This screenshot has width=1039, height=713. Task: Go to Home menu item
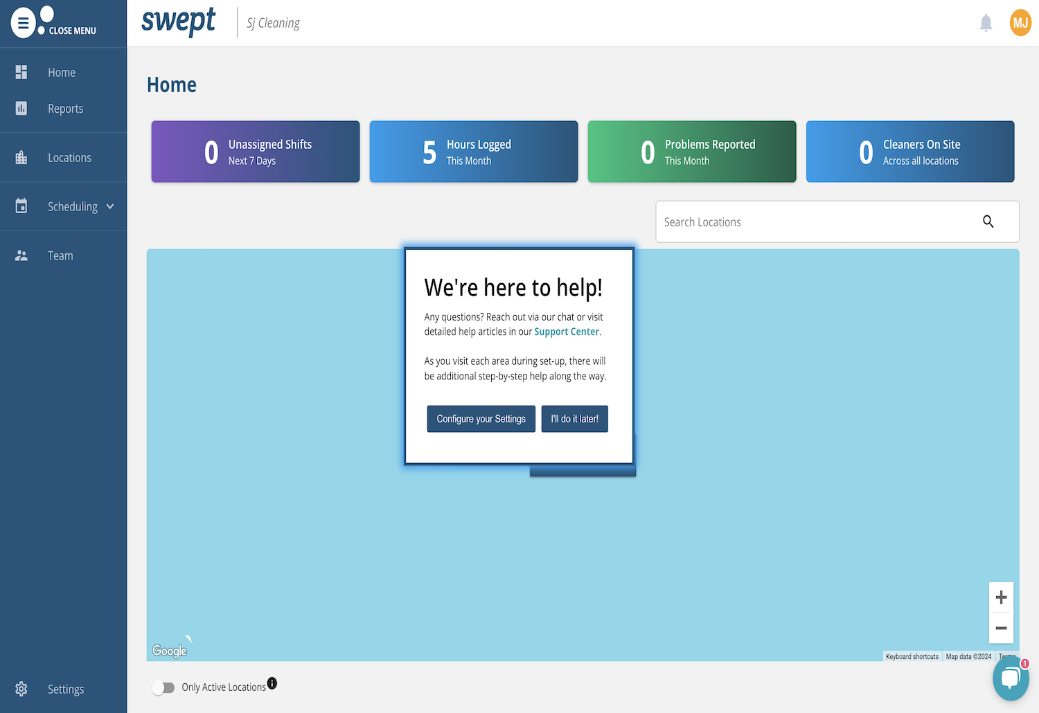tap(63, 72)
